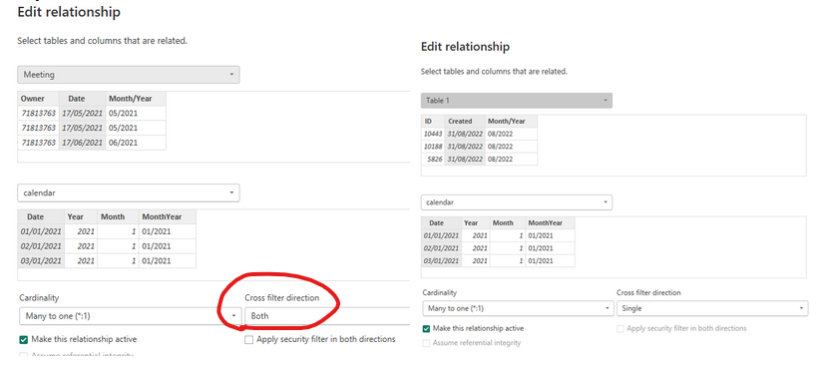Select MonthYear column header in left calendar table
The height and width of the screenshot is (368, 826).
tap(168, 216)
